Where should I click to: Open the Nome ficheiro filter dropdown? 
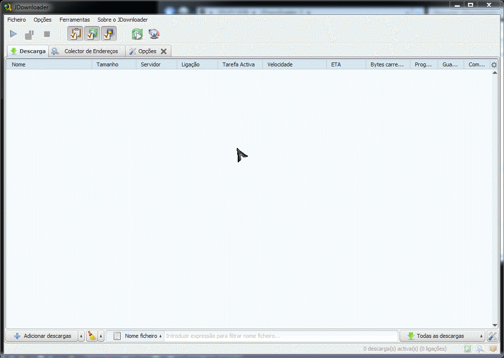point(138,336)
